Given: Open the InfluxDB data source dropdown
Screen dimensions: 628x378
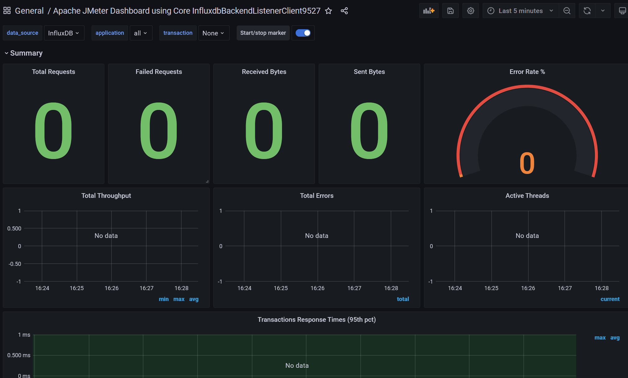Looking at the screenshot, I should click(x=64, y=33).
